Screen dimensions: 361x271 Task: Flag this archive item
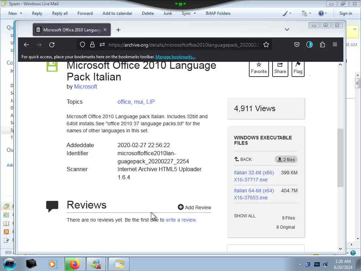point(298,68)
